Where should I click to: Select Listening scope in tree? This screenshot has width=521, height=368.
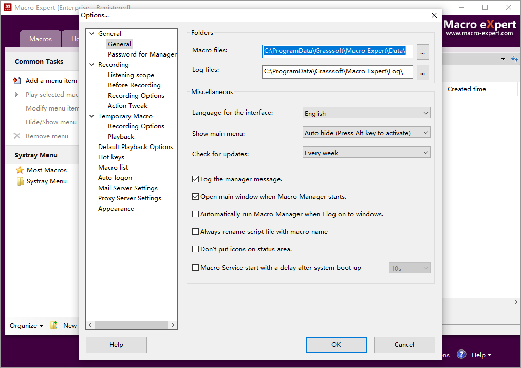[x=131, y=75]
